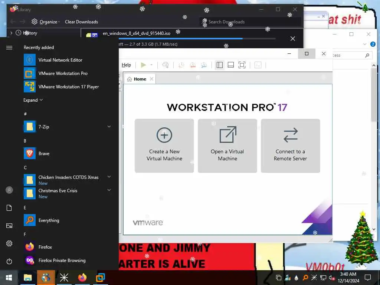Open the user account icon in Start
Screen dimensions: 380x285
pyautogui.click(x=9, y=190)
